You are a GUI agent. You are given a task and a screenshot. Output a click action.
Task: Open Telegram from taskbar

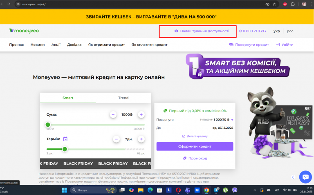[216, 190]
